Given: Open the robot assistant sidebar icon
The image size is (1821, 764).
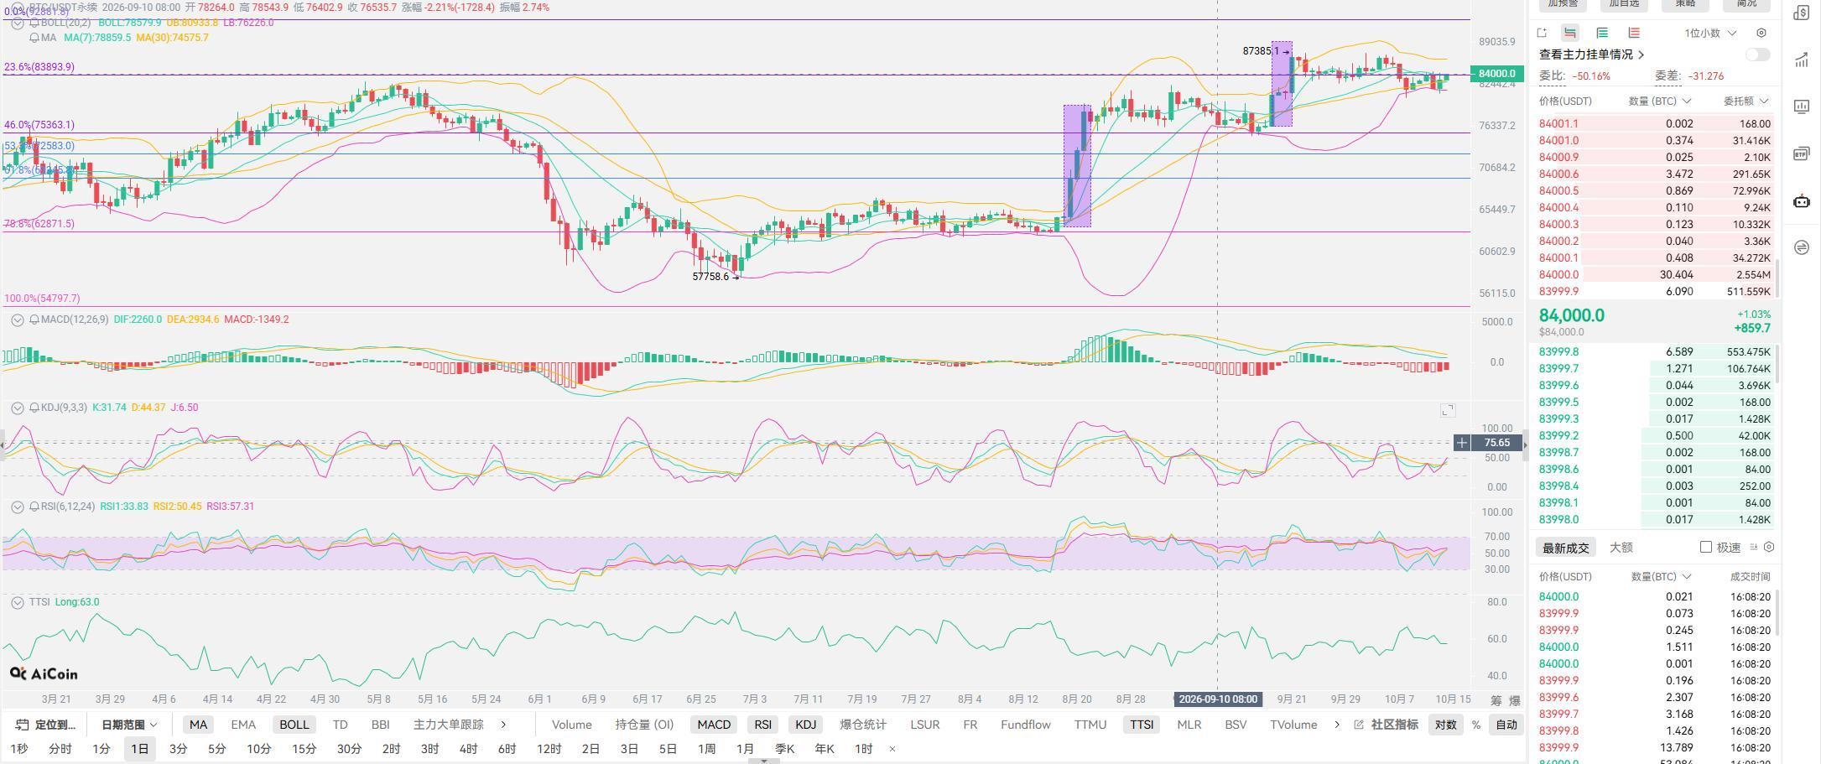Looking at the screenshot, I should 1801,200.
